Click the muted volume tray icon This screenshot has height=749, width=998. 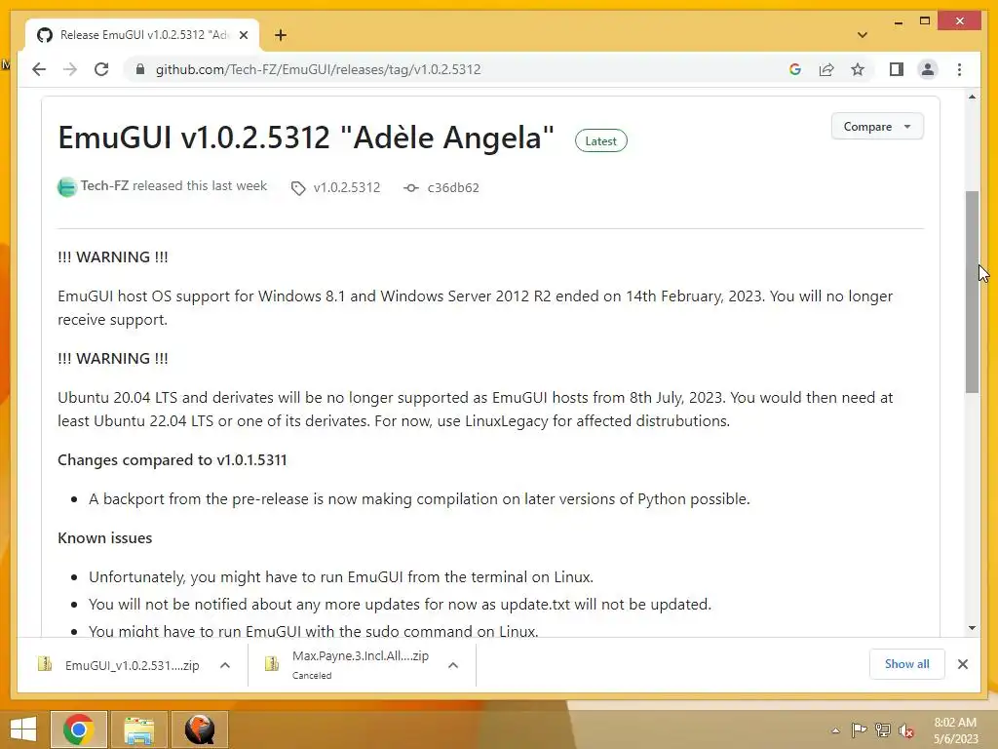point(906,730)
